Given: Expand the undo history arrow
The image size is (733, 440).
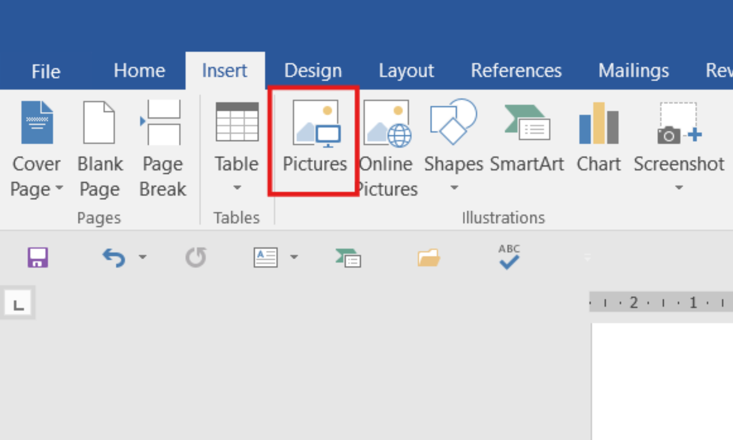Looking at the screenshot, I should pos(142,257).
